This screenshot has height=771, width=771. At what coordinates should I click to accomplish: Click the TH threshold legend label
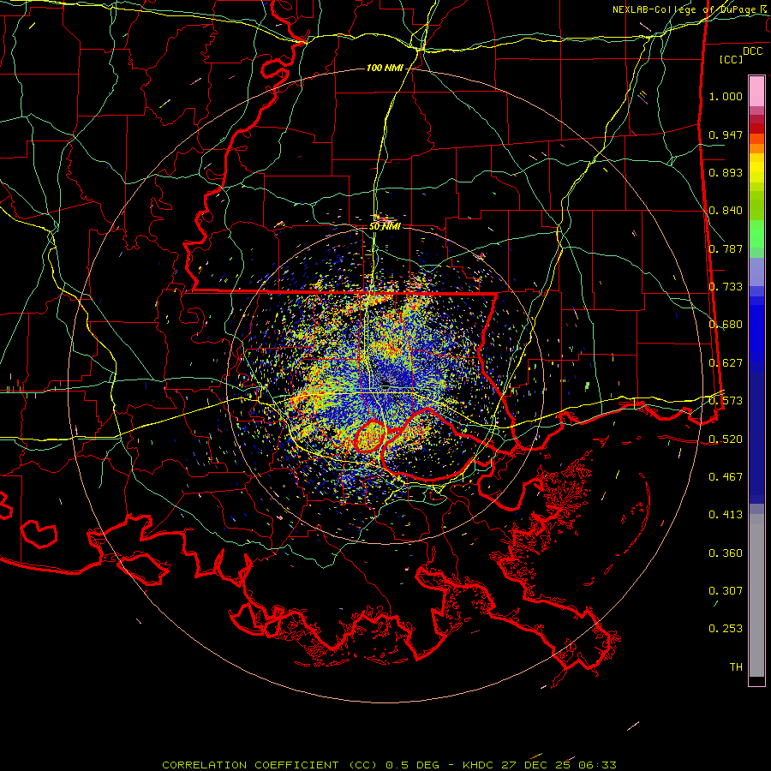point(736,666)
